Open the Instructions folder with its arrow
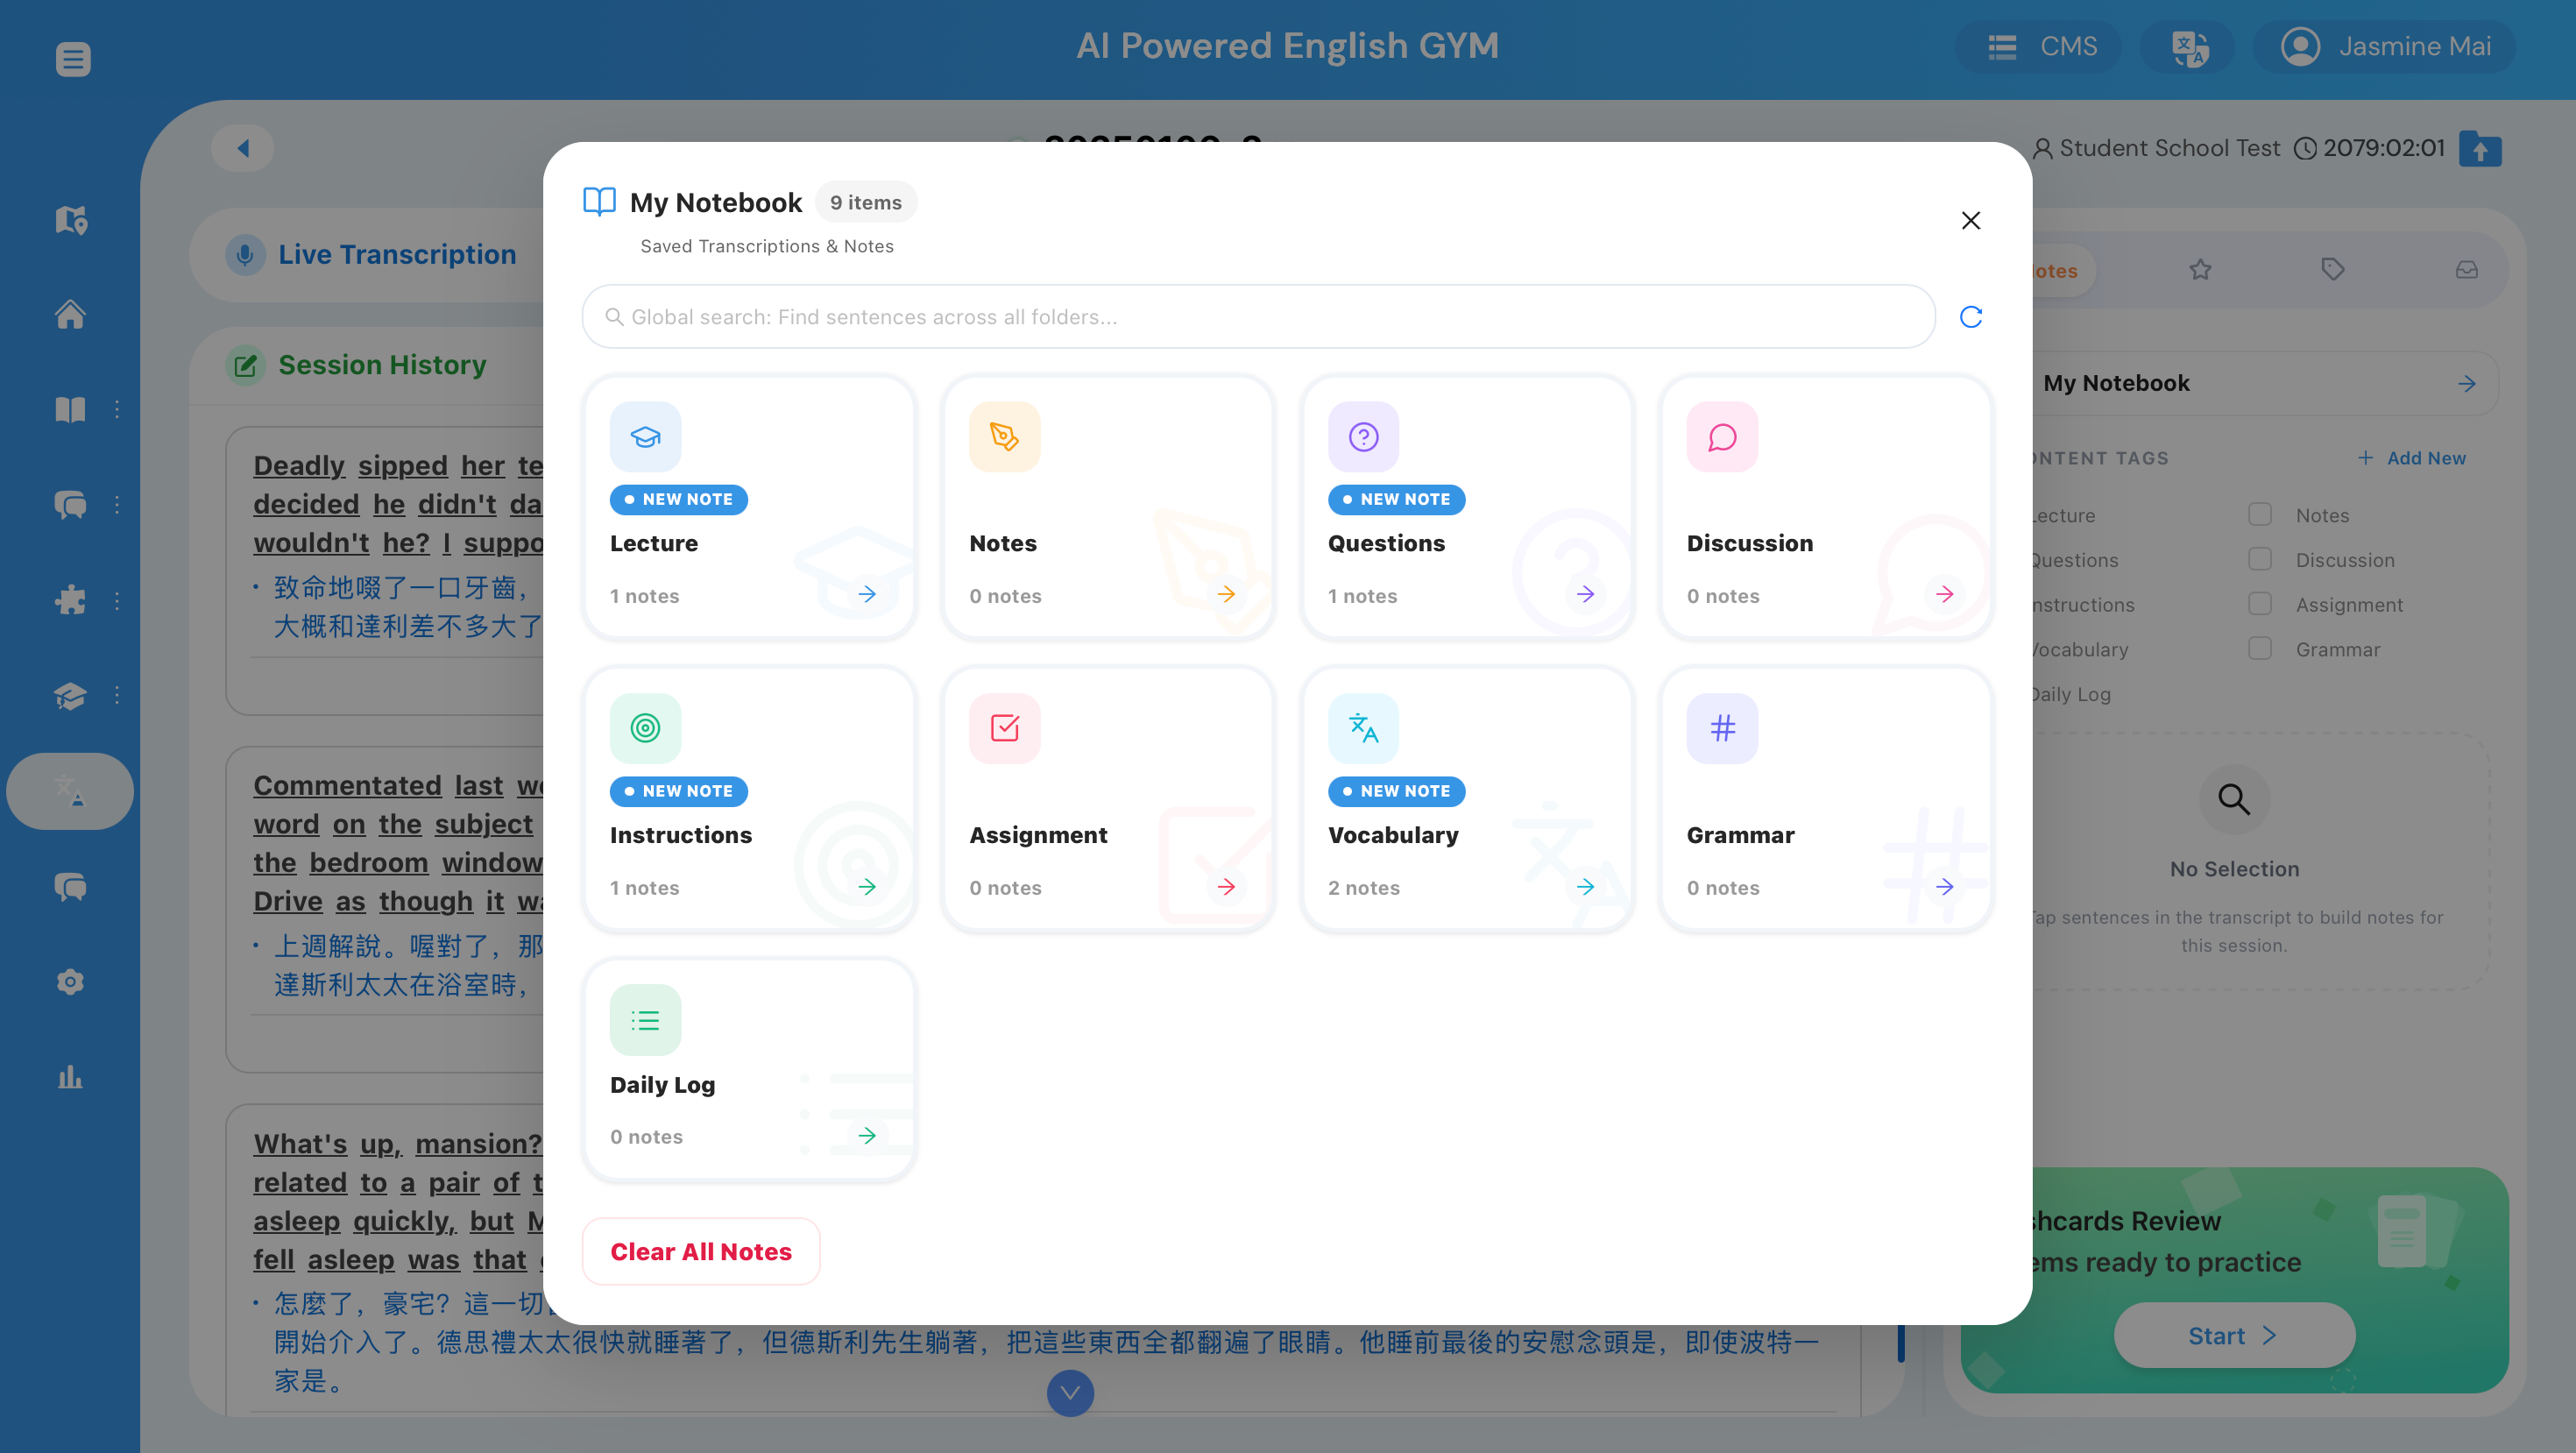This screenshot has height=1453, width=2576. (x=866, y=887)
